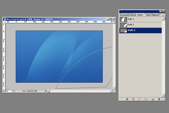Click the trash icon to delete path
The height and width of the screenshot is (113, 169).
pos(159,99)
